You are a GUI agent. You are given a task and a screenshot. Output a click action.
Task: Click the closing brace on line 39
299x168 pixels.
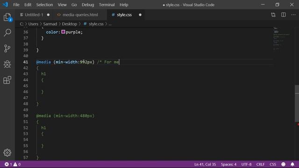coord(37,50)
